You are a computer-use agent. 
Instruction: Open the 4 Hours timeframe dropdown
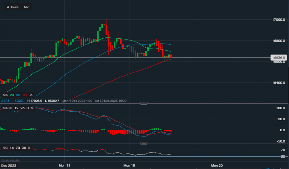point(12,7)
